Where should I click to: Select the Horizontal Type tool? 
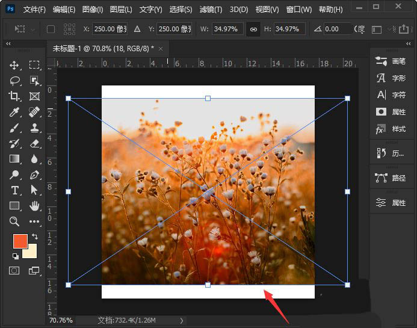pos(14,190)
